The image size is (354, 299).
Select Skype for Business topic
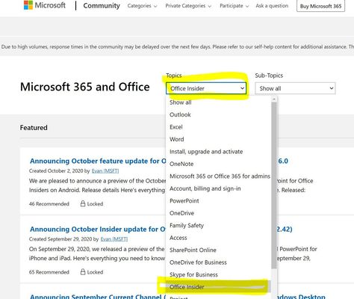pyautogui.click(x=218, y=274)
